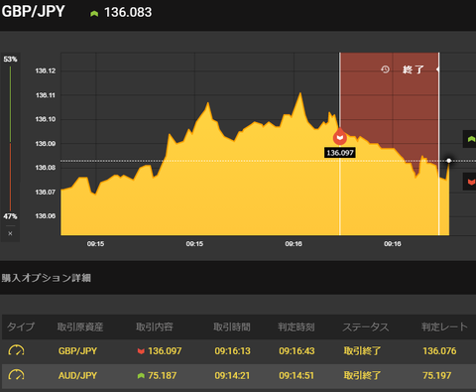Click the white current-price dot on chart

click(x=448, y=161)
